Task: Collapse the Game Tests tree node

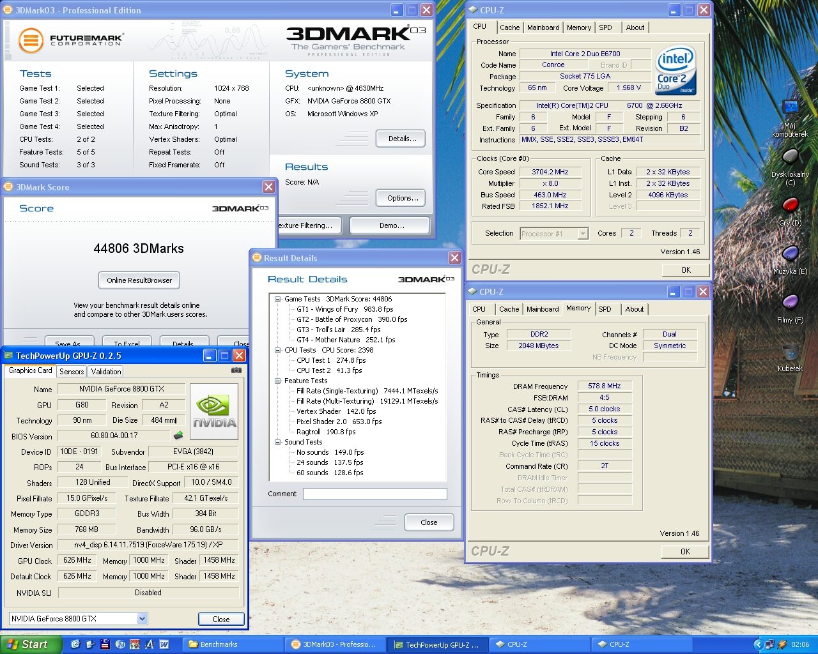Action: pyautogui.click(x=277, y=299)
